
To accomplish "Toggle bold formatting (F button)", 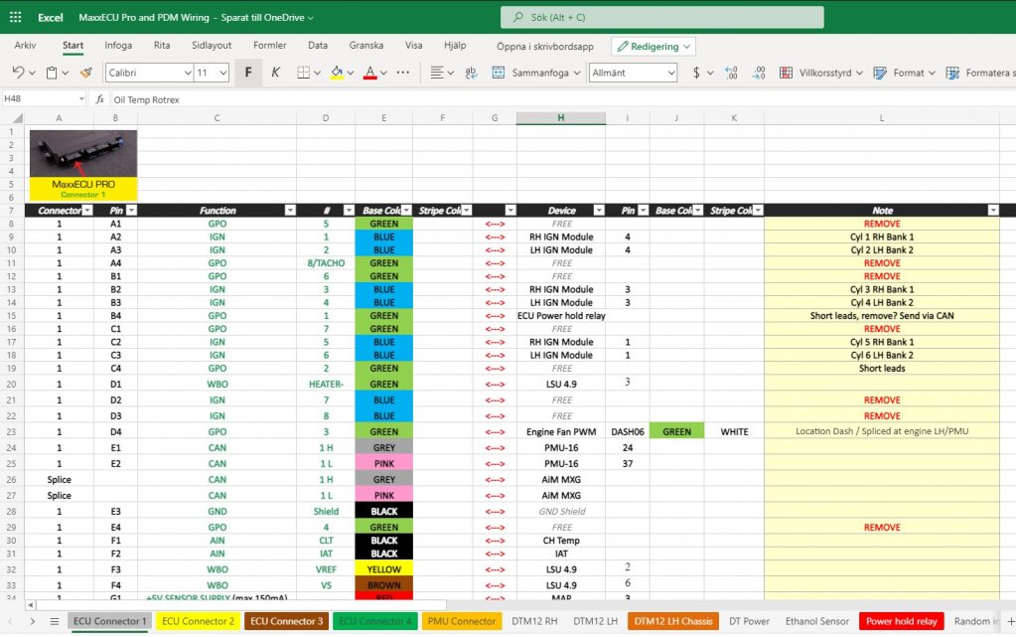I will [248, 73].
